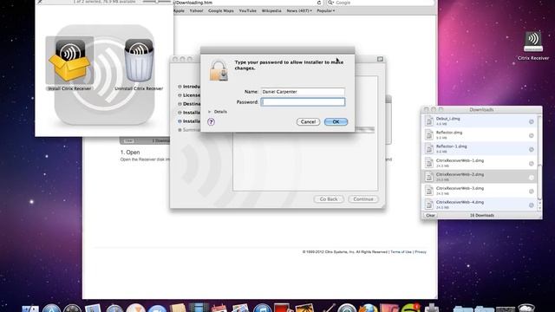Click the lock icon in password dialog

pos(219,70)
